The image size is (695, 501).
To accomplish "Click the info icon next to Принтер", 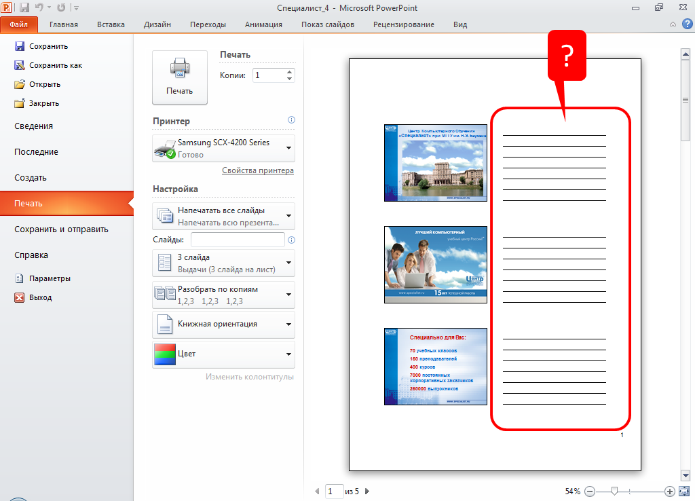I will click(x=291, y=120).
